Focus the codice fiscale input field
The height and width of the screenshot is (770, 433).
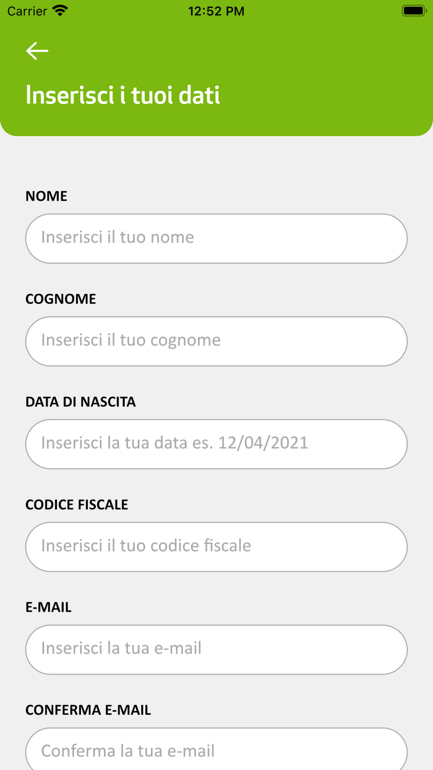point(216,547)
